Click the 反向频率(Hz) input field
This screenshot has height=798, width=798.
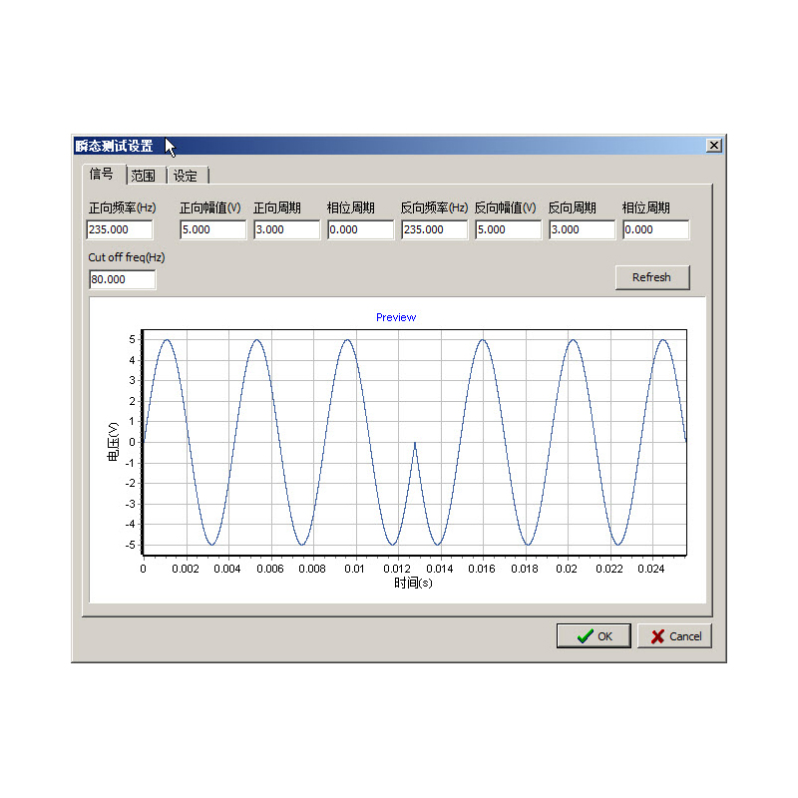click(x=434, y=229)
